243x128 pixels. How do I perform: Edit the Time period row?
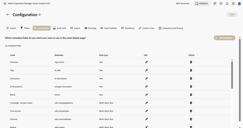pos(146,111)
